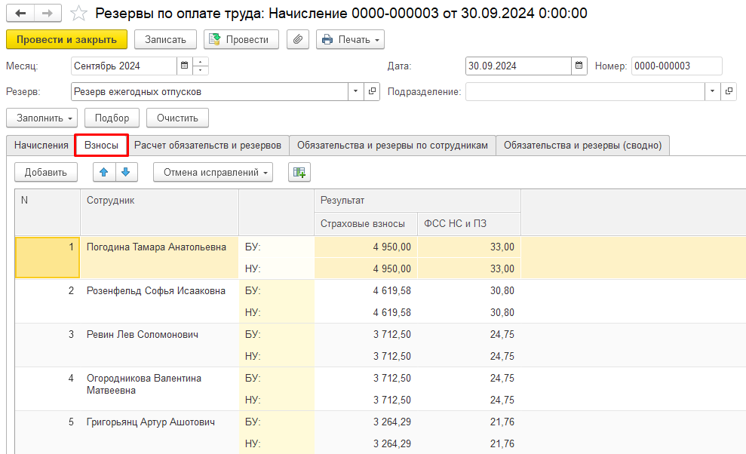Expand the Подразделение dropdown list

click(x=713, y=91)
